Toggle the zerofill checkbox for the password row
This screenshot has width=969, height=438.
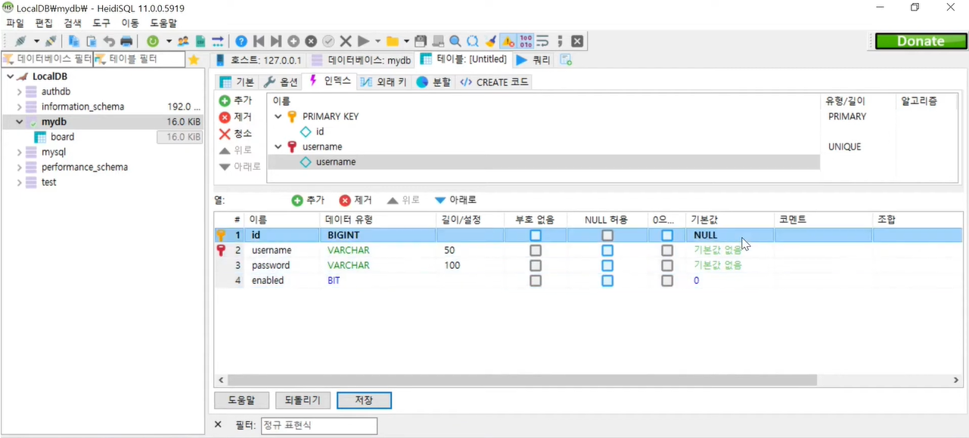667,265
